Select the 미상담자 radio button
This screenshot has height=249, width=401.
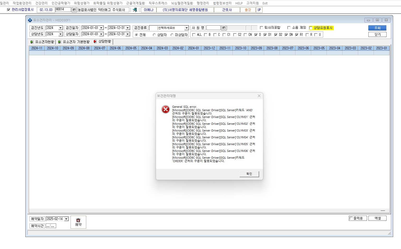pos(172,35)
